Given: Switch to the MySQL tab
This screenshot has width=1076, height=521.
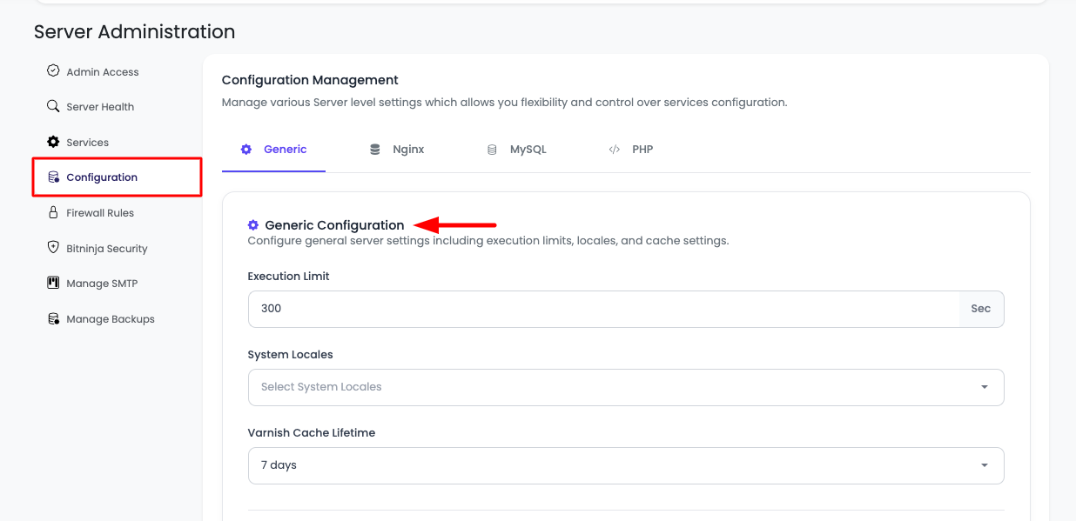Looking at the screenshot, I should click(519, 149).
